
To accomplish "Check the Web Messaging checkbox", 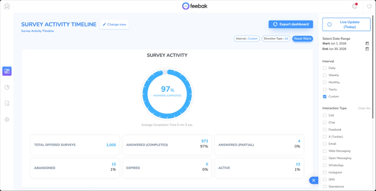I will 325,151.
